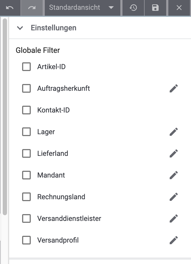Collapse the Einstellungen section chevron
Screen dimensions: 191x264
coord(20,28)
